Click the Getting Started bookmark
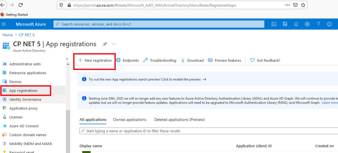338x153 pixels. [14, 15]
